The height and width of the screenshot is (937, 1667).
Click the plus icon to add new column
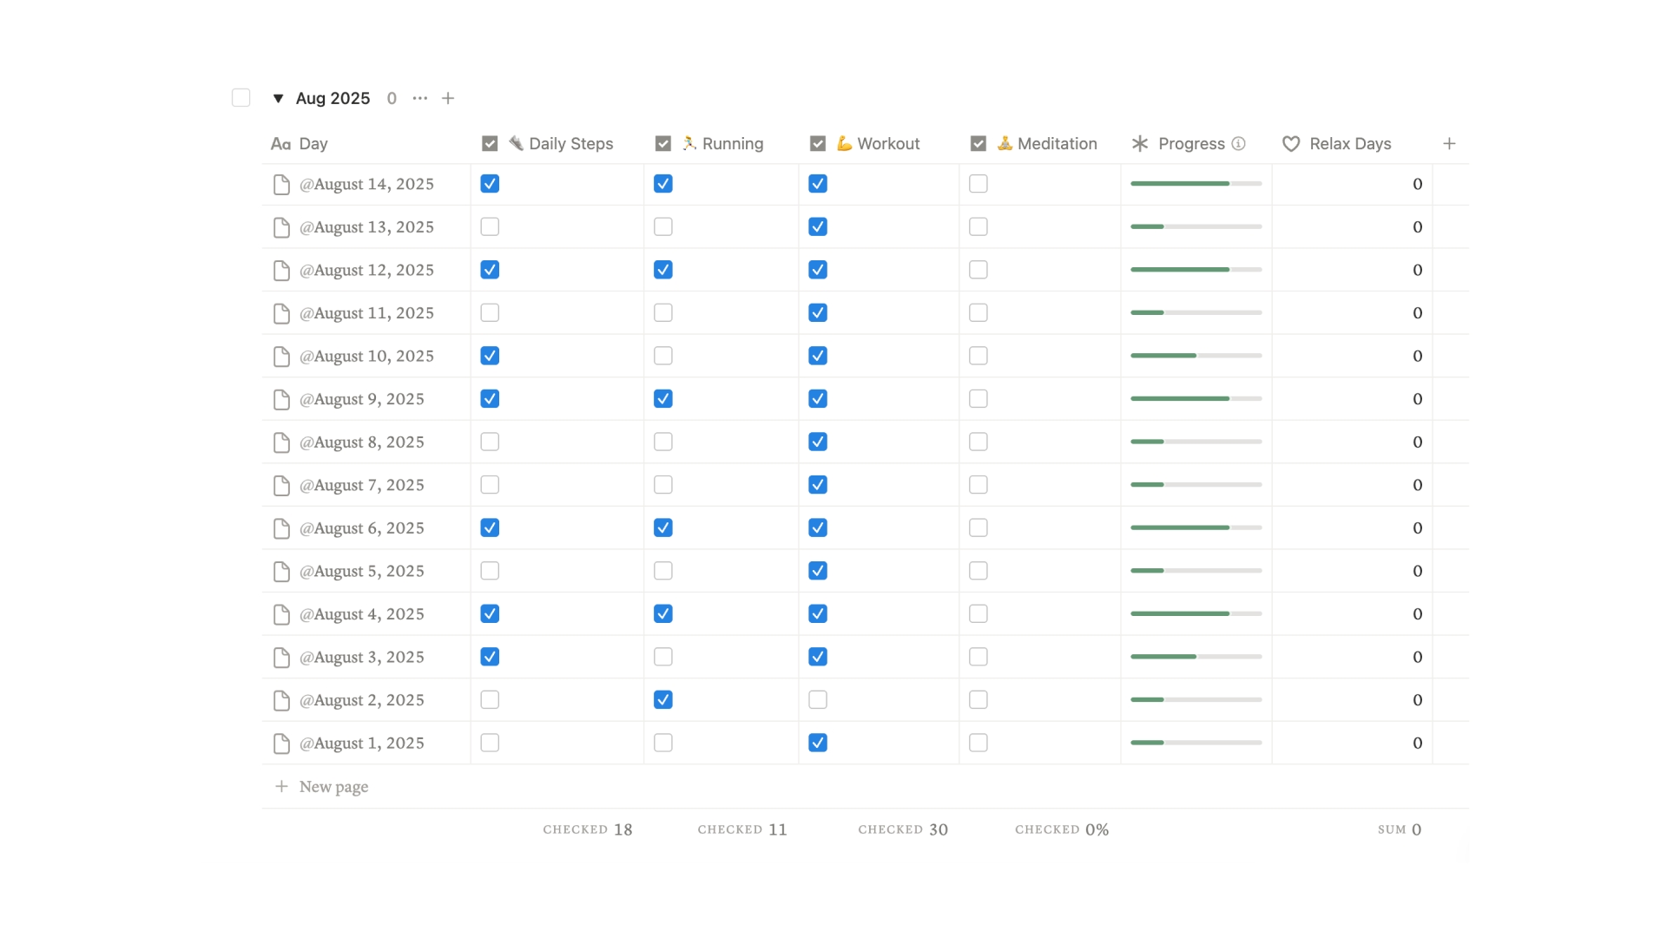(x=1449, y=144)
